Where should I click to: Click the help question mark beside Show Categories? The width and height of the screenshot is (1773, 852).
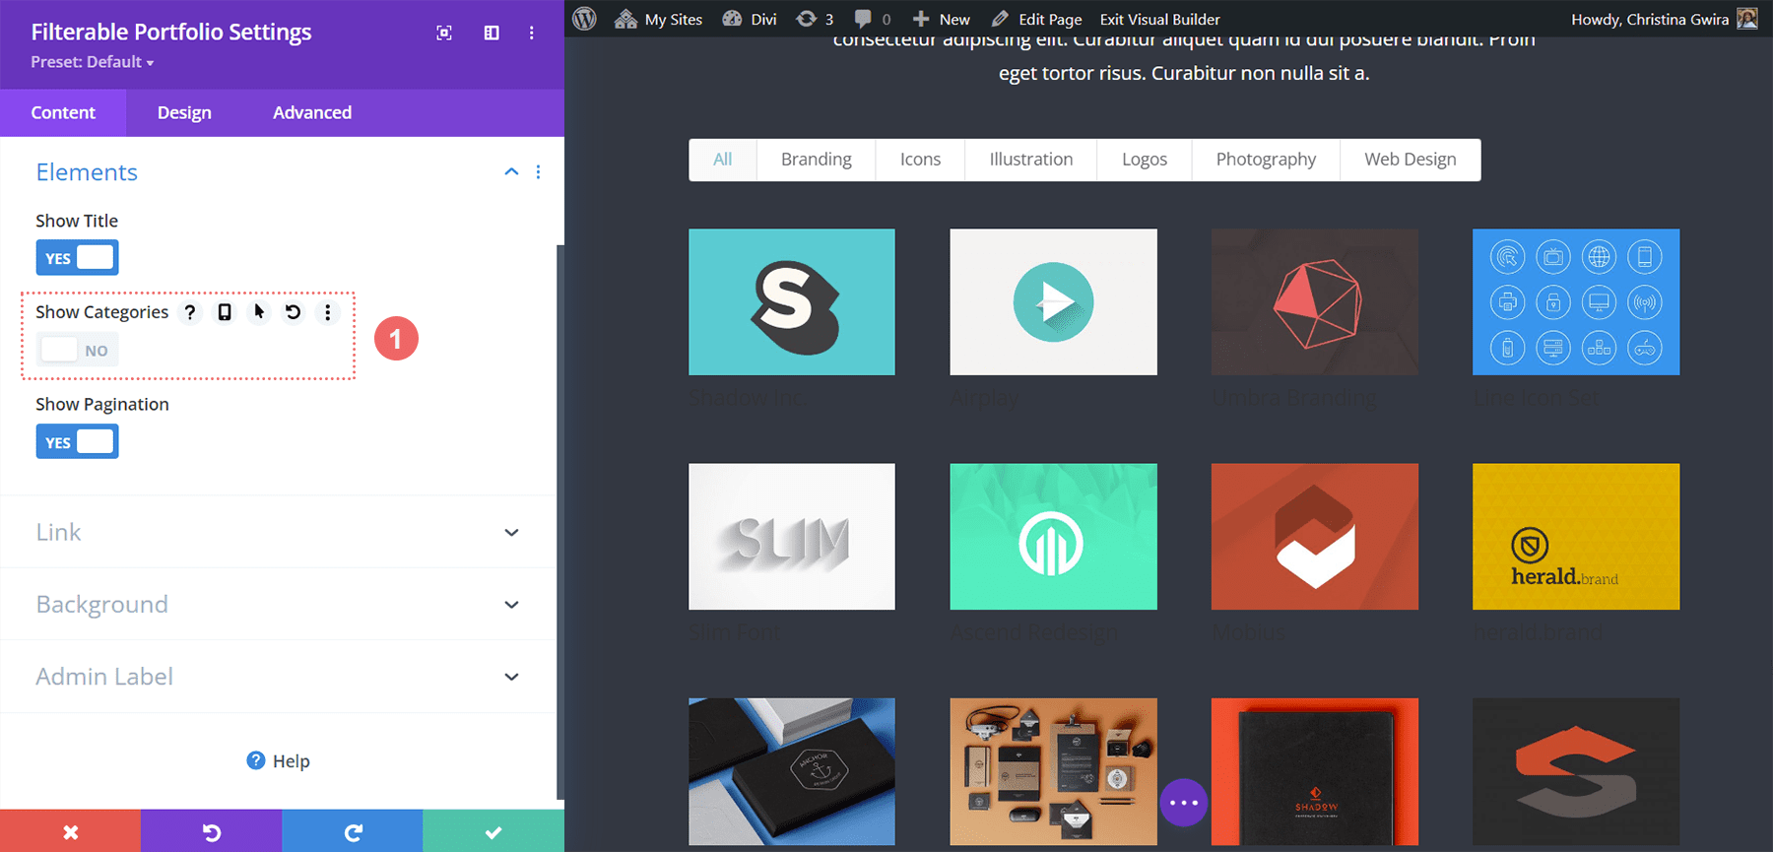(190, 312)
